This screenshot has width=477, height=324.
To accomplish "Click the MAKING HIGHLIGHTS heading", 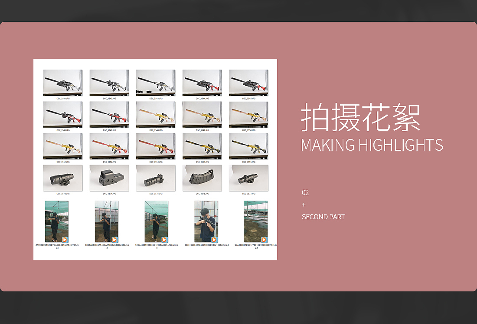I will (372, 145).
